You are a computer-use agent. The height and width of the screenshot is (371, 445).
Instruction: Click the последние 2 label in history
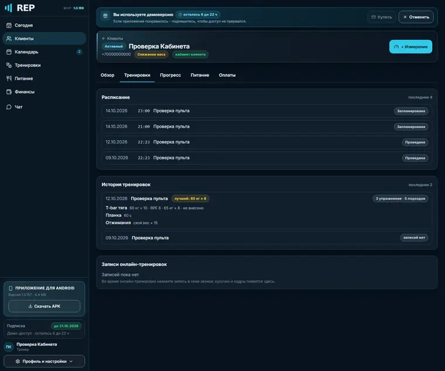[x=420, y=185]
